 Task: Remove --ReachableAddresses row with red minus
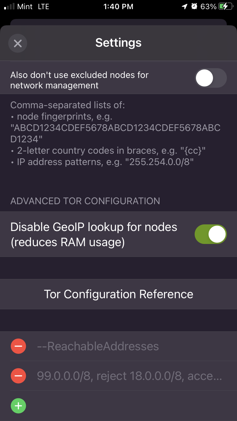(18, 346)
